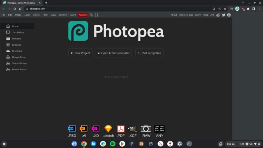This screenshot has height=148, width=263.
Task: Click Report a bug link
Action: 186,15
